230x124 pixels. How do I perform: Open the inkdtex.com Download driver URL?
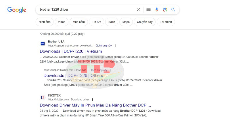click(x=68, y=99)
